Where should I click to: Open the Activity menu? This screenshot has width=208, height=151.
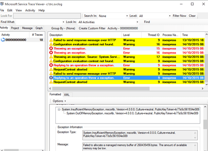[x=30, y=10]
